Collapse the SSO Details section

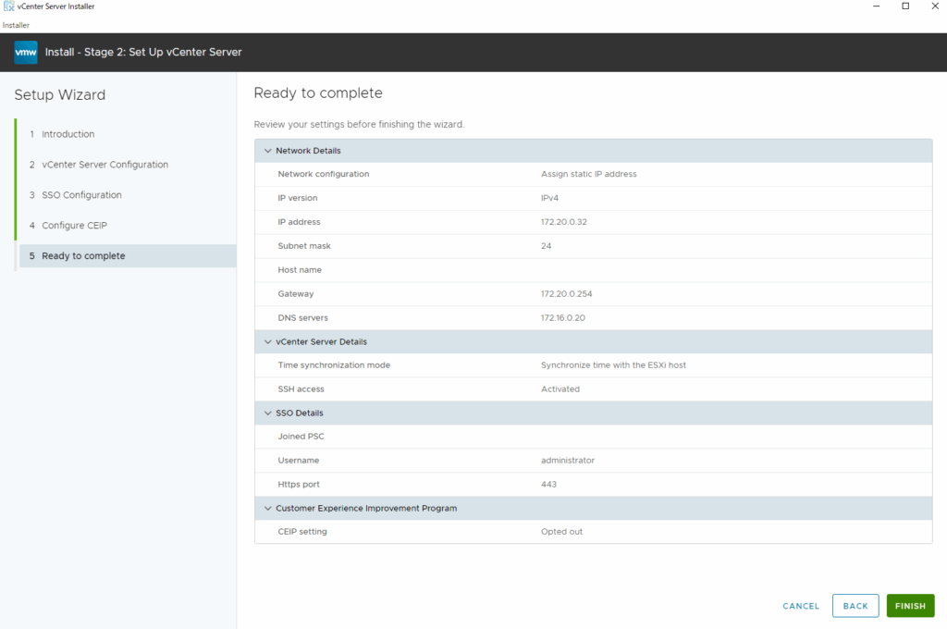click(x=268, y=413)
